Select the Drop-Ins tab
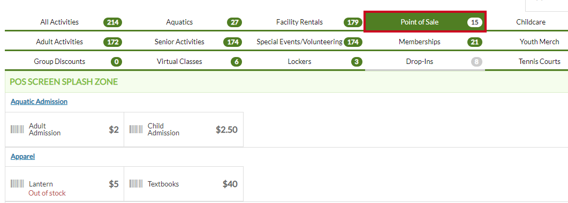Viewport: 568px width, 203px height. (425, 61)
